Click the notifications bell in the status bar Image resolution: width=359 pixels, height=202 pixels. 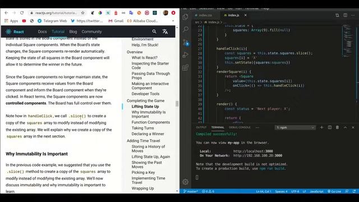click(354, 191)
